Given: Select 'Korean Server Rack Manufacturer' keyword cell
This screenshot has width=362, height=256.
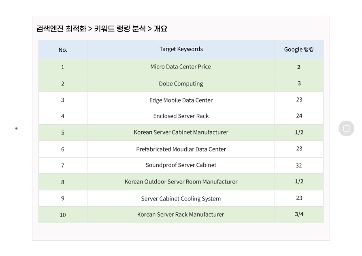Looking at the screenshot, I should coord(181,215).
